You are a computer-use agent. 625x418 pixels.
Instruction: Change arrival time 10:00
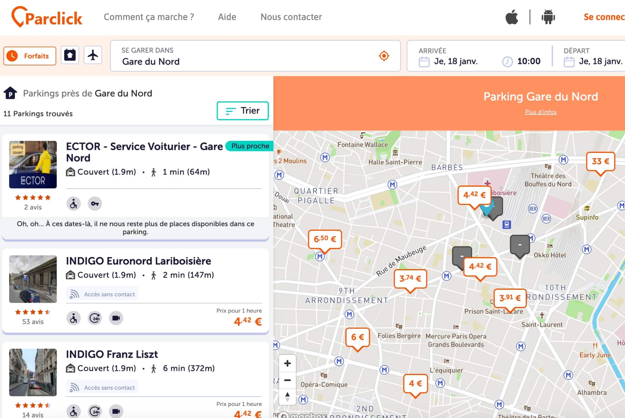529,61
